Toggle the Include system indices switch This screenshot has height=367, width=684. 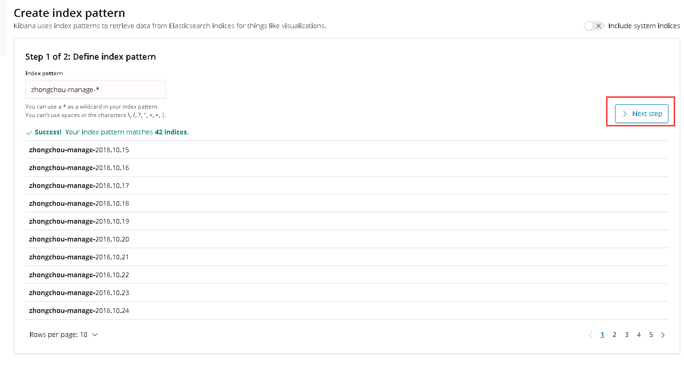coord(593,26)
